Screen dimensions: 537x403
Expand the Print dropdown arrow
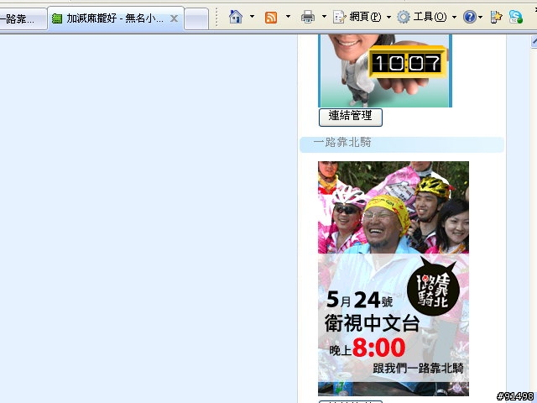324,16
